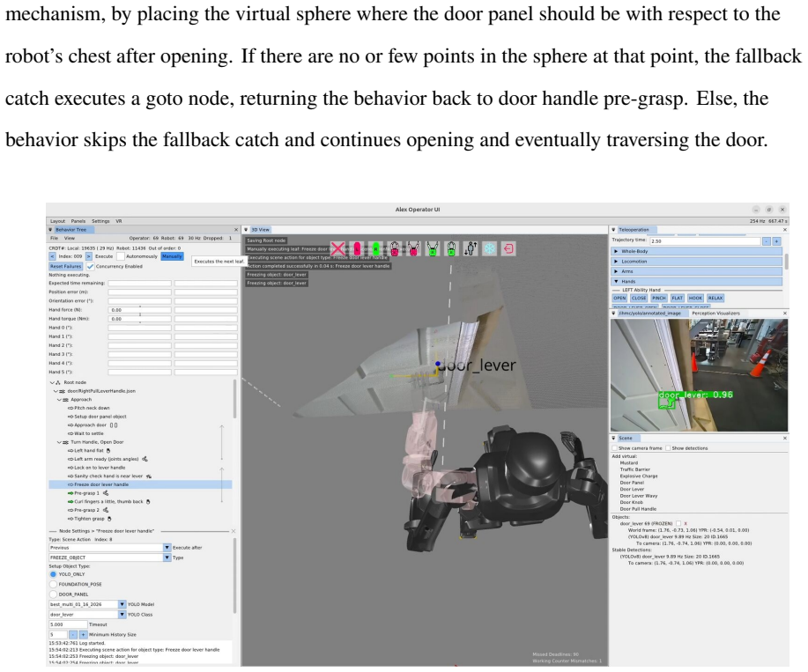Image resolution: width=808 pixels, height=672 pixels.
Task: Click the OPEN button for LEFT Ability Hand
Action: (619, 299)
